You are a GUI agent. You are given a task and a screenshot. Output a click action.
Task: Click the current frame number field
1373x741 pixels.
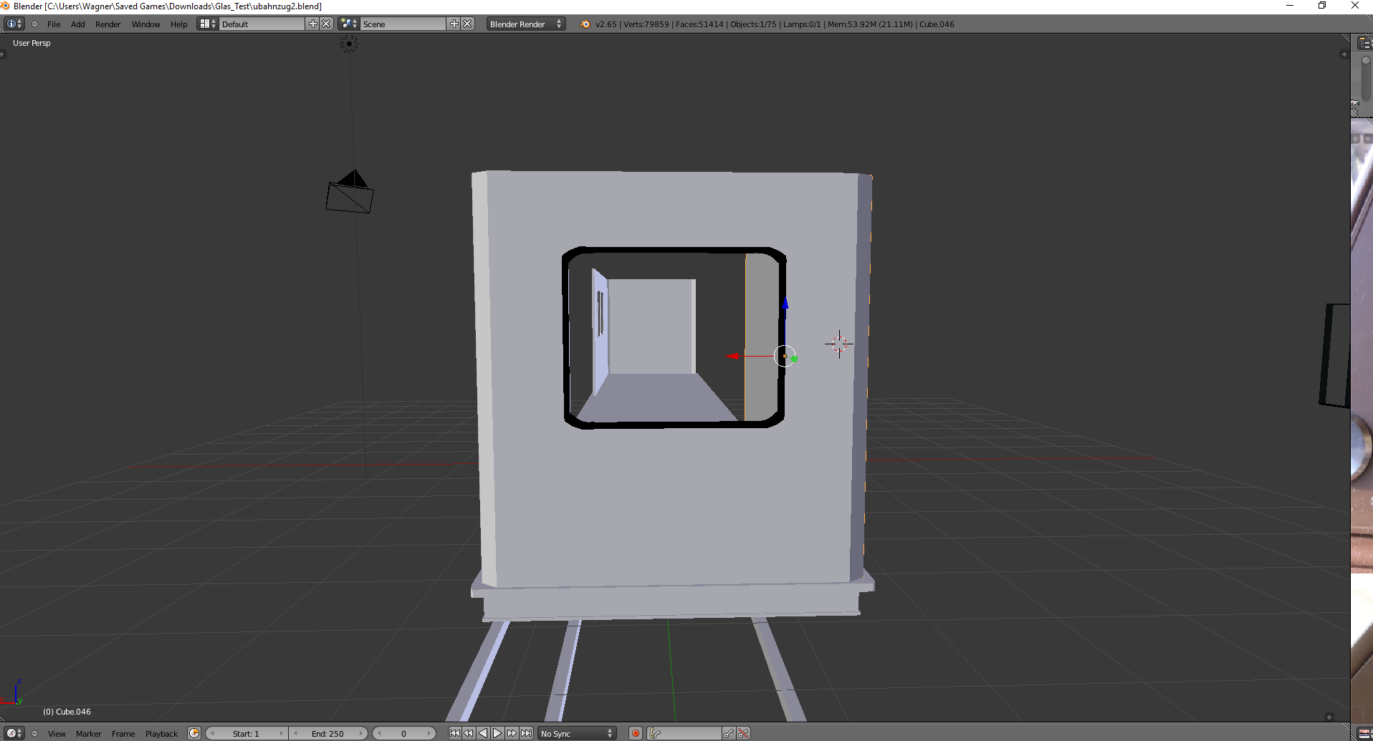tap(404, 733)
